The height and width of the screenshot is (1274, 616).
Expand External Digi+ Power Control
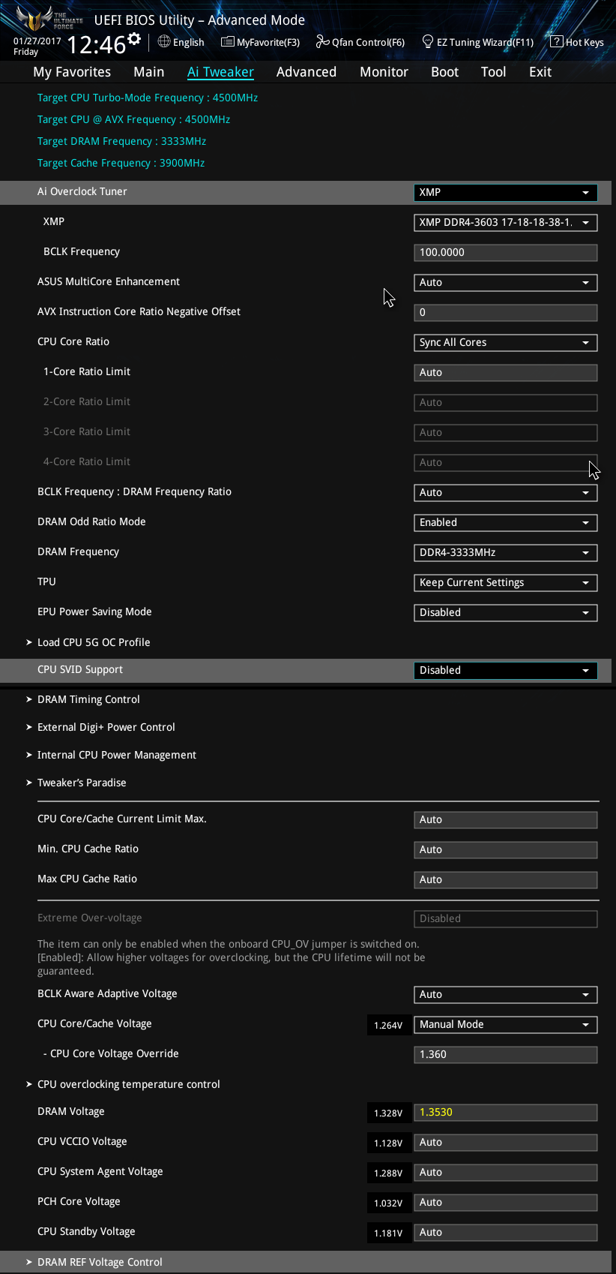click(106, 727)
